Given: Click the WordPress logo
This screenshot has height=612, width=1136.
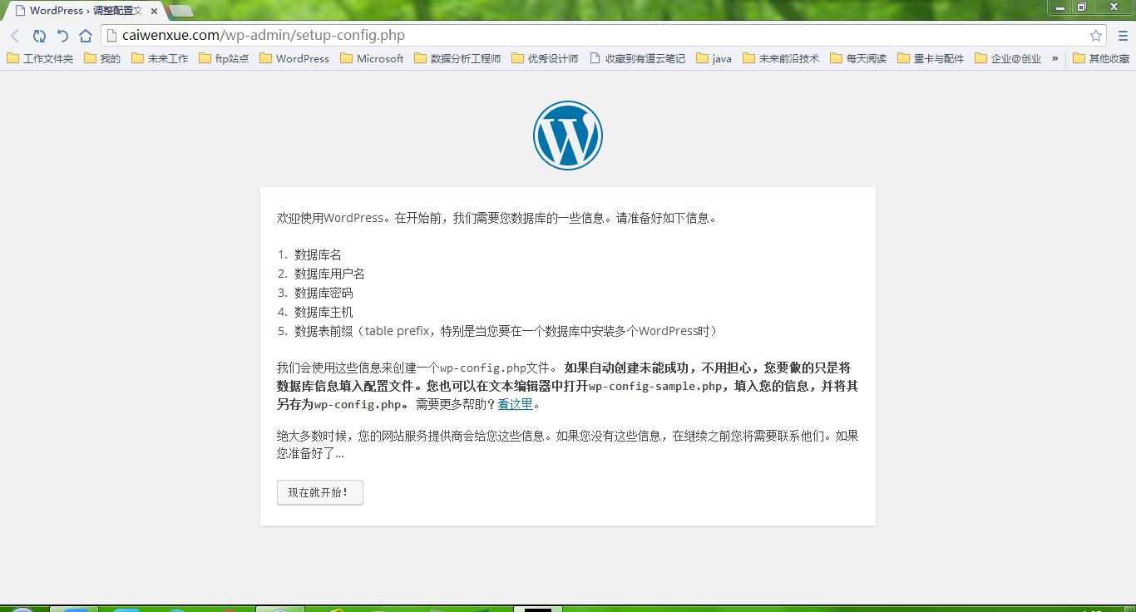Looking at the screenshot, I should pos(567,135).
